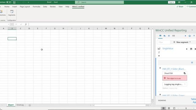The image size is (196, 110).
Task: Click the horizontal scrollbar right arrow
Action: pyautogui.click(x=150, y=105)
